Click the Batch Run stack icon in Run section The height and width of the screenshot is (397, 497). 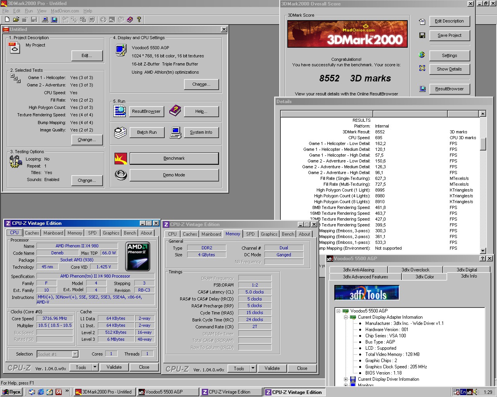120,133
